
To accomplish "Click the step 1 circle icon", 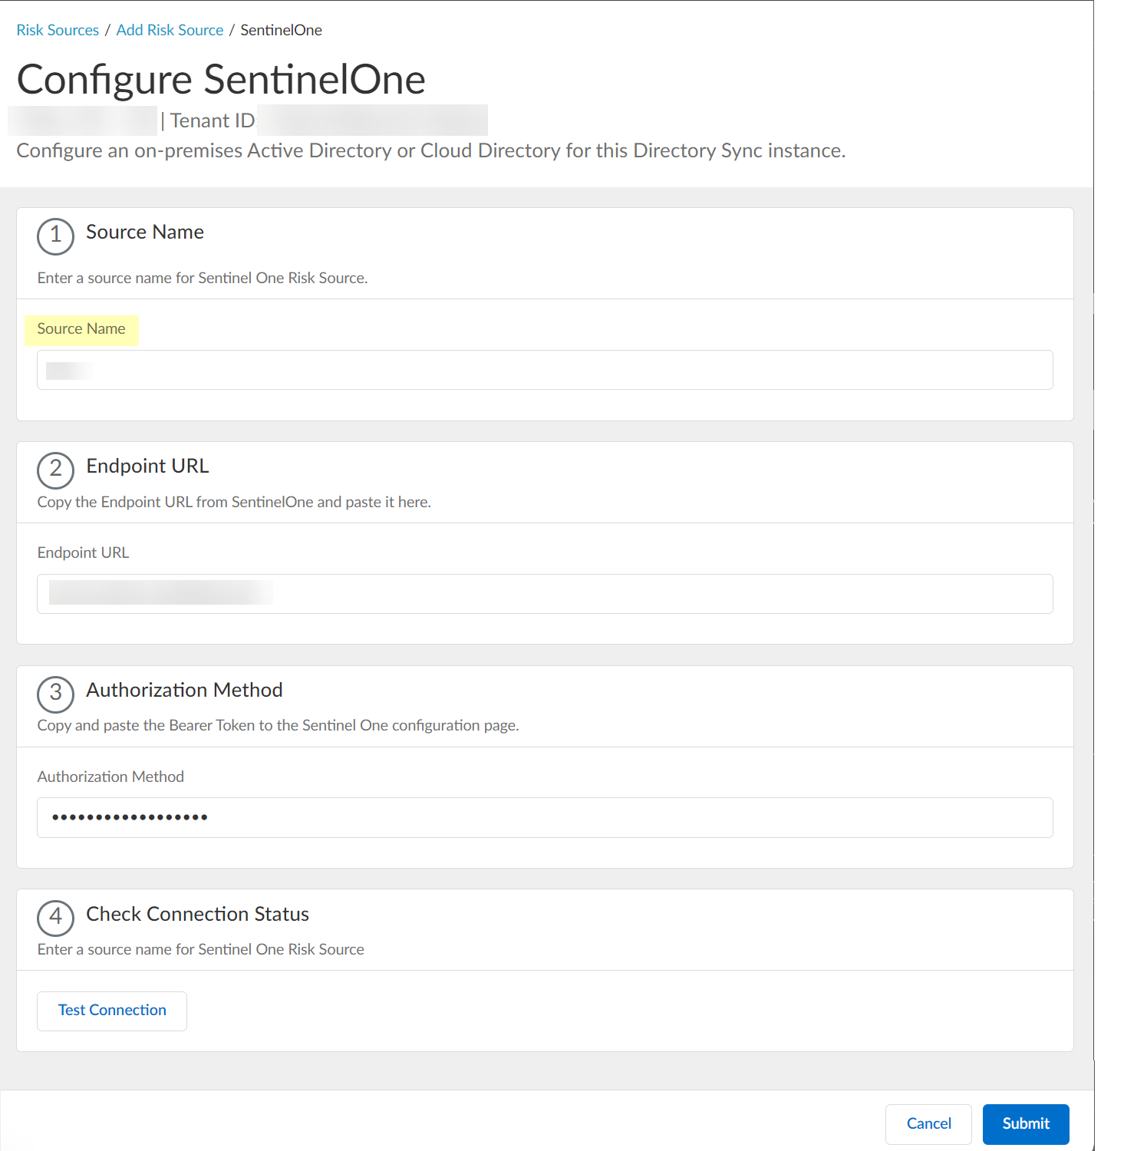I will point(55,236).
